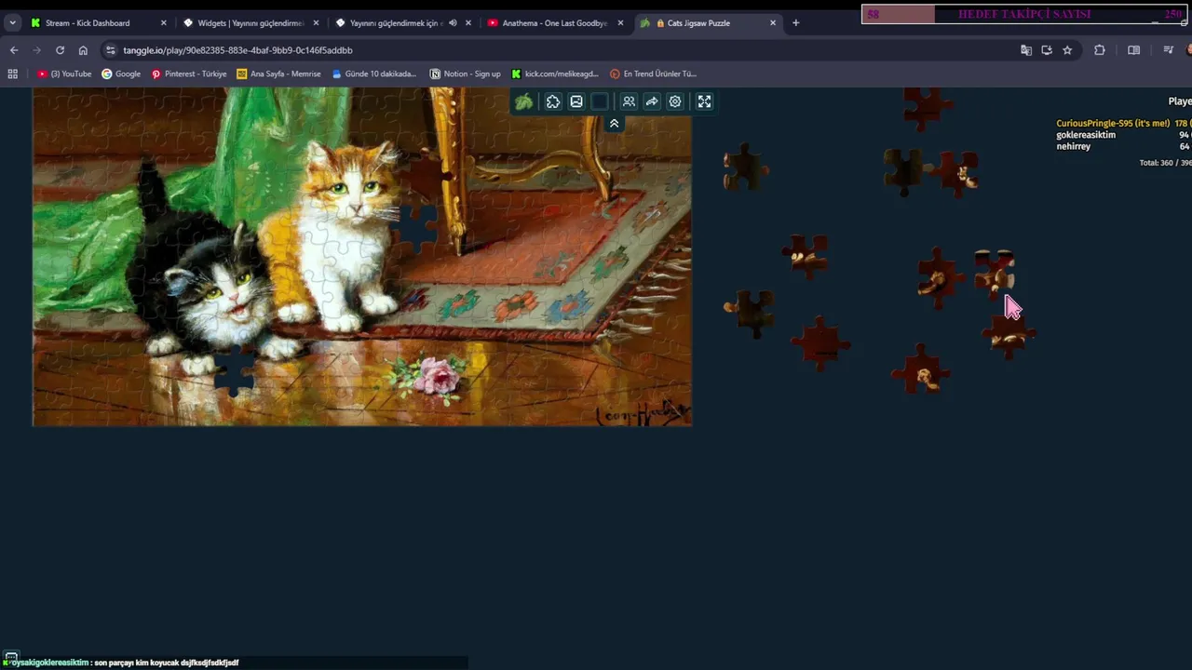Close the Cats Jigsaw Puzzle tab
This screenshot has height=670, width=1192.
click(773, 22)
